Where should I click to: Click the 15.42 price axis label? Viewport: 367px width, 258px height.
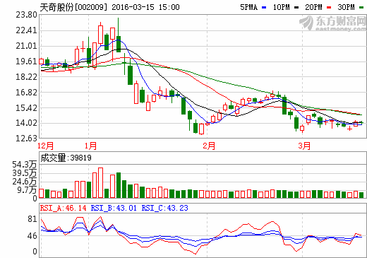[x=26, y=108]
